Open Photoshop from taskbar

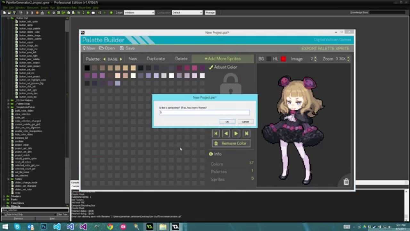point(44,227)
